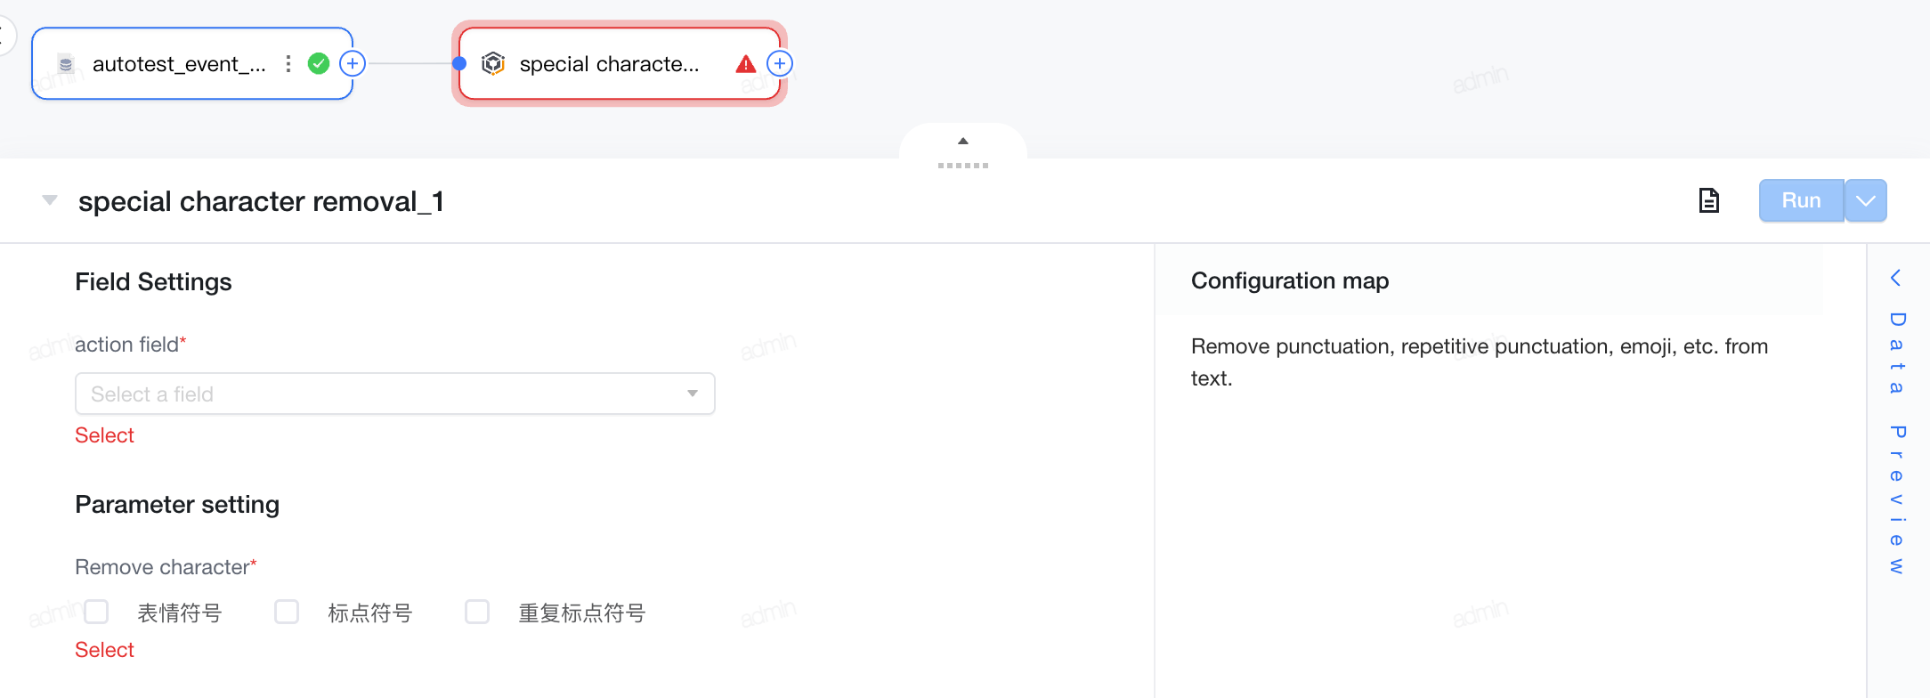Click the red warning triangle on special character node
The image size is (1930, 698).
[x=746, y=64]
